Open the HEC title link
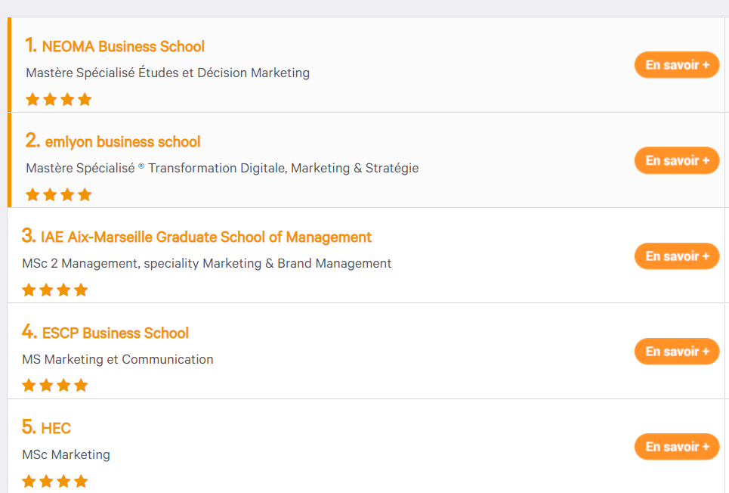 click(x=56, y=428)
